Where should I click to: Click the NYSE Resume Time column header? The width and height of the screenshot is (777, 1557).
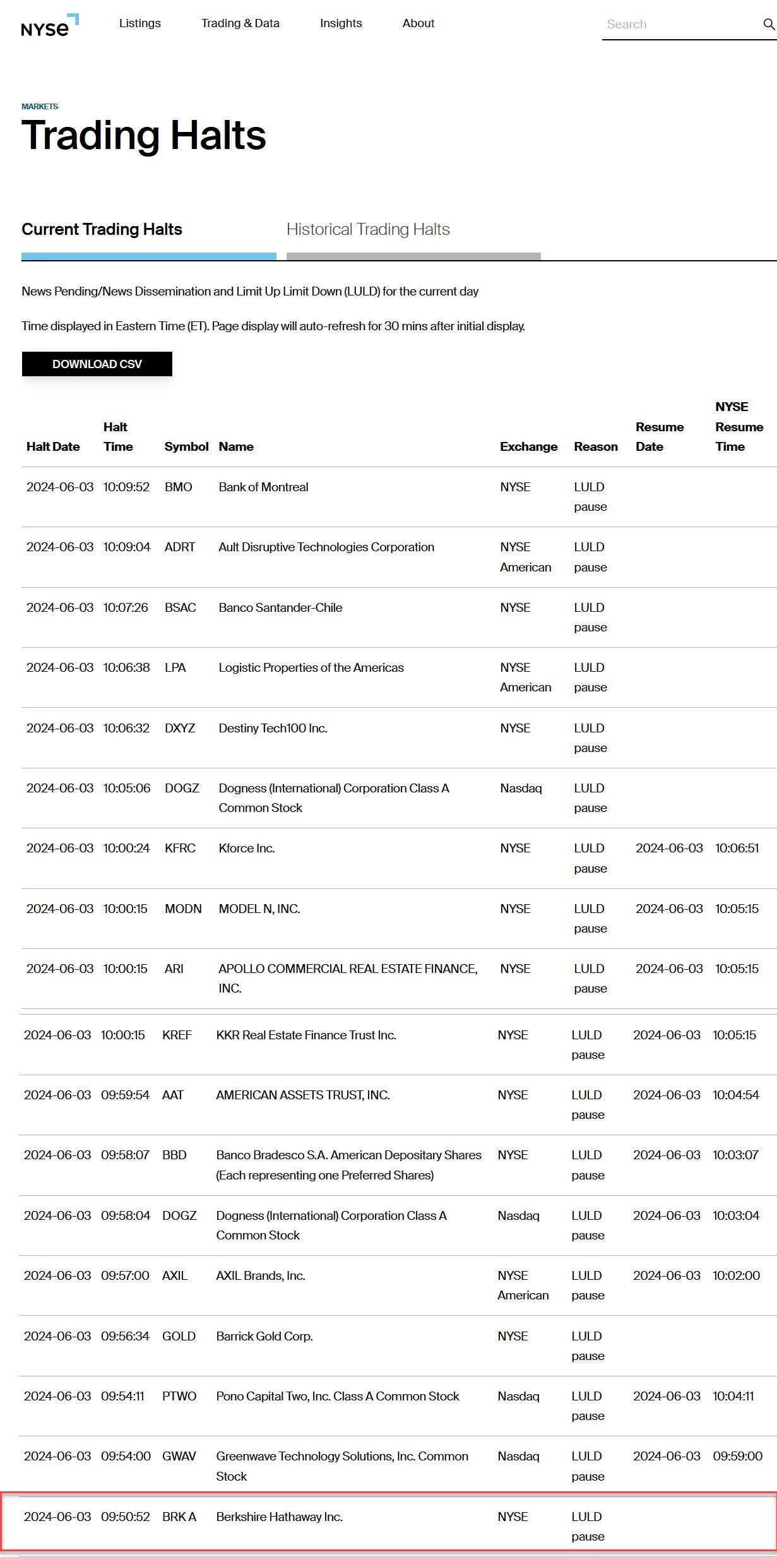point(739,427)
